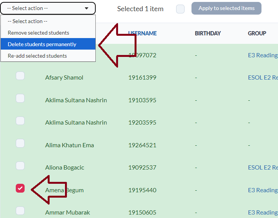The width and height of the screenshot is (278, 218).
Task: Uncheck the Amena Begum checkbox
Action: click(20, 188)
